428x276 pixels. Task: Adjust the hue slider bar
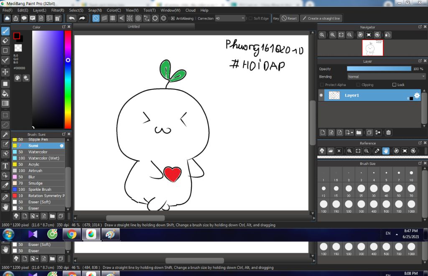68,79
